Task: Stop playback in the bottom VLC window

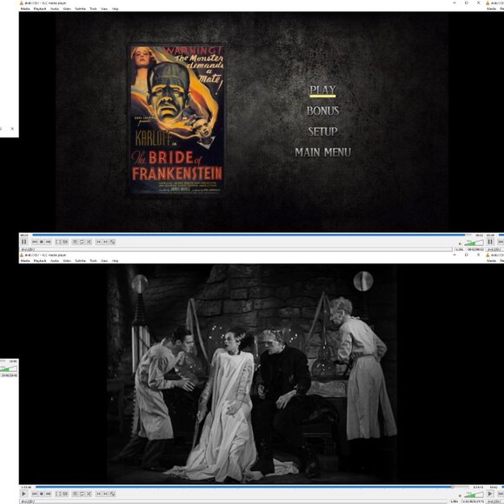Action: (42, 494)
